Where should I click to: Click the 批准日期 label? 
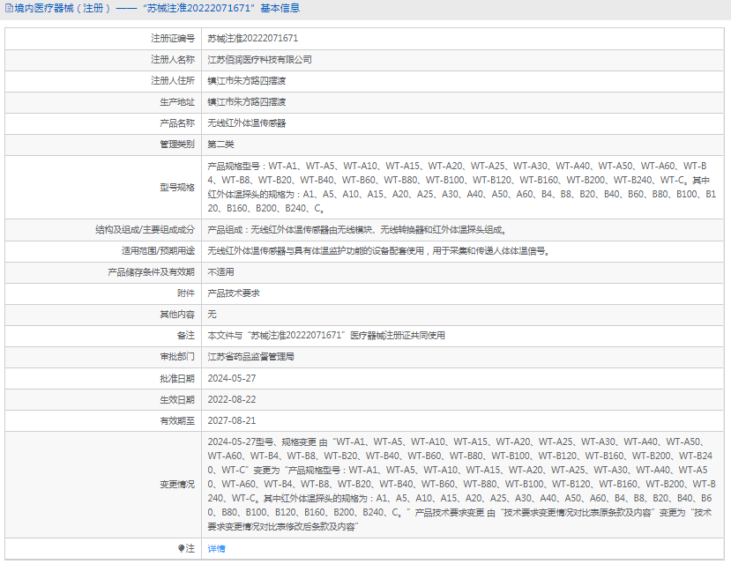point(177,378)
